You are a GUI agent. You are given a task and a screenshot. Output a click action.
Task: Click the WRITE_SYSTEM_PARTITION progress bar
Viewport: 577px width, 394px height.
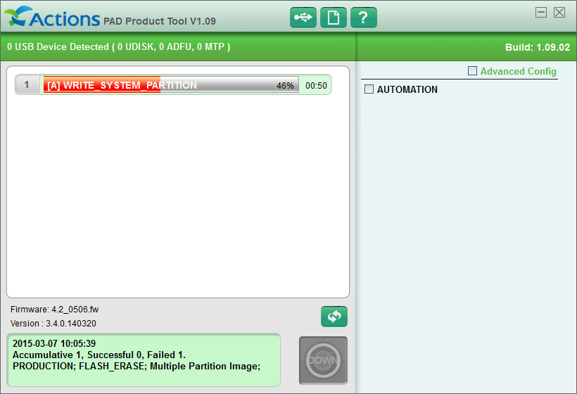(x=171, y=85)
